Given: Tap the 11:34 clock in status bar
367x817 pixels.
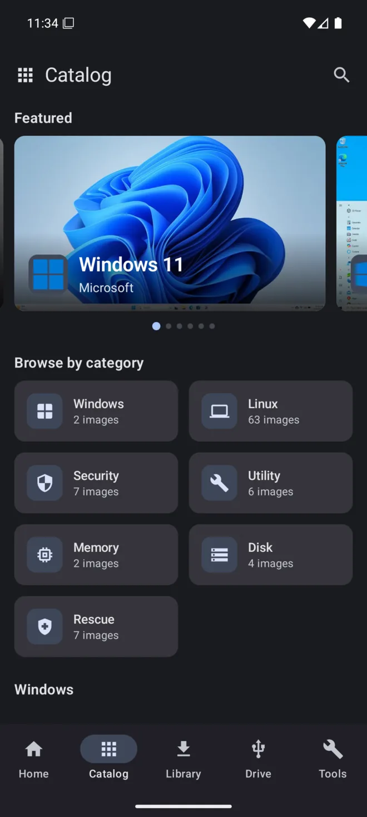Looking at the screenshot, I should pyautogui.click(x=43, y=23).
